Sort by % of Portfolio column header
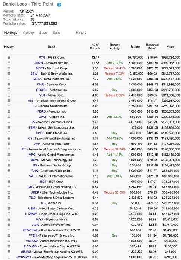 pyautogui.click(x=95, y=46)
